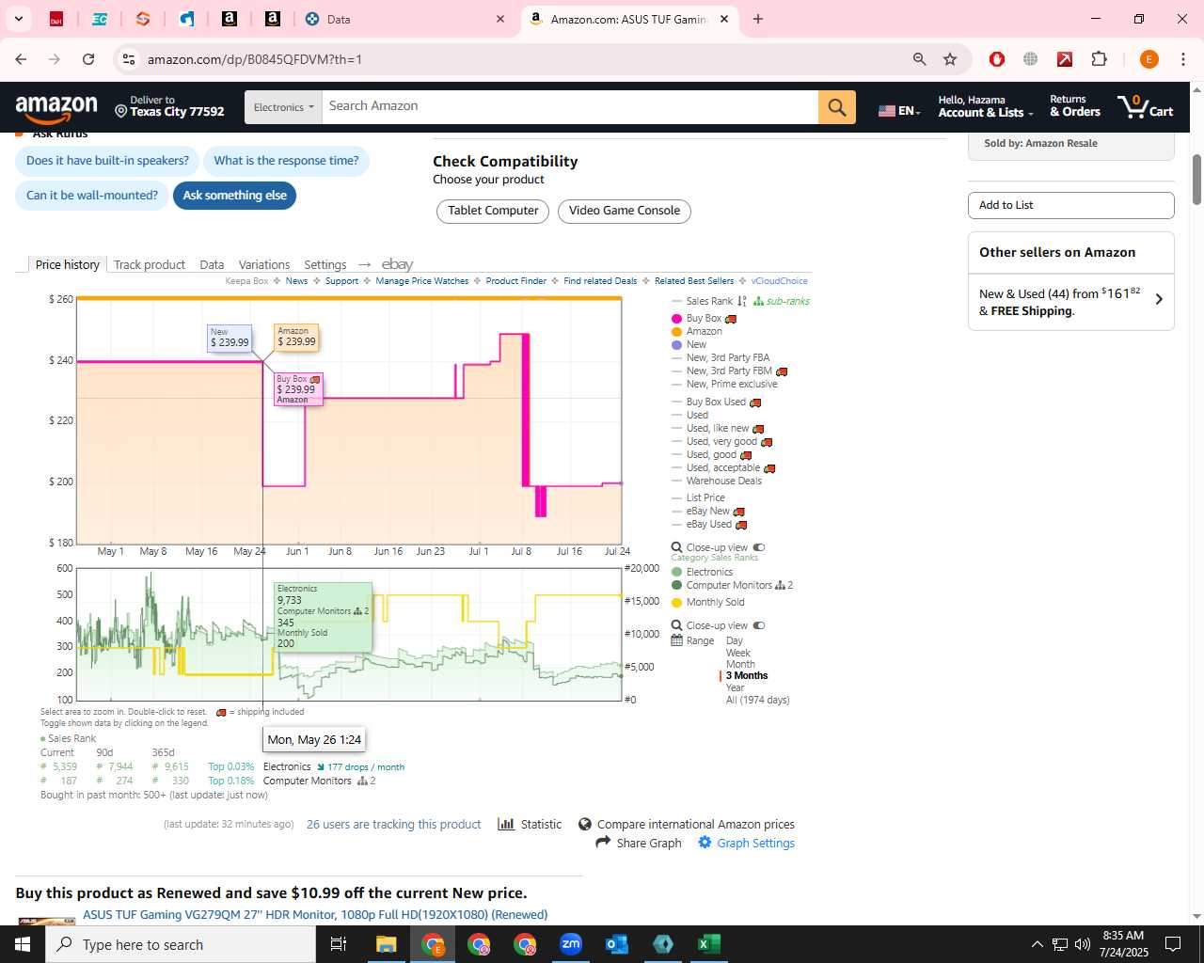This screenshot has height=963, width=1204.
Task: Click Returns & Orders link
Action: tap(1075, 106)
